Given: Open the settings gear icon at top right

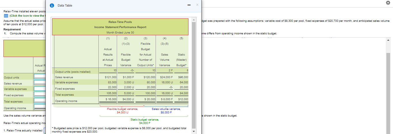Looking at the screenshot, I should (389, 2).
